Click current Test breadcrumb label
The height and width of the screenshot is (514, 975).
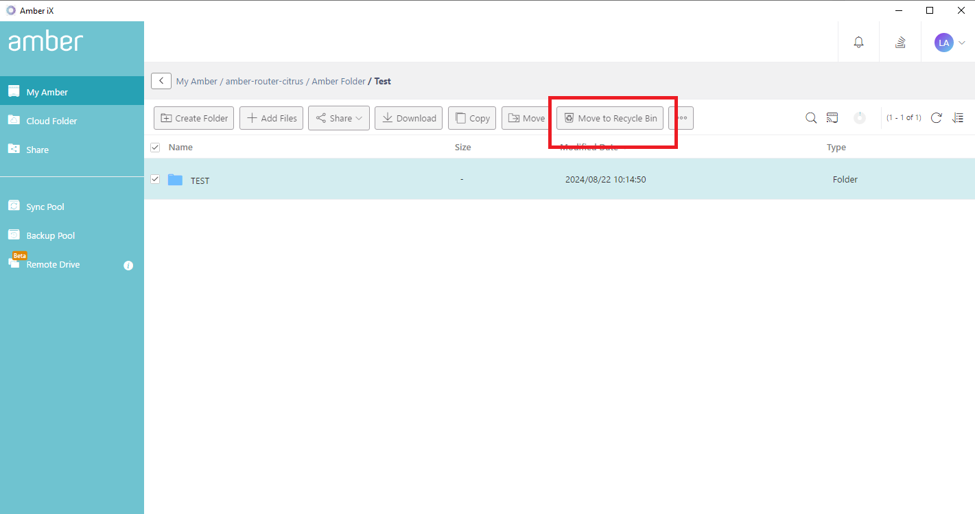383,81
